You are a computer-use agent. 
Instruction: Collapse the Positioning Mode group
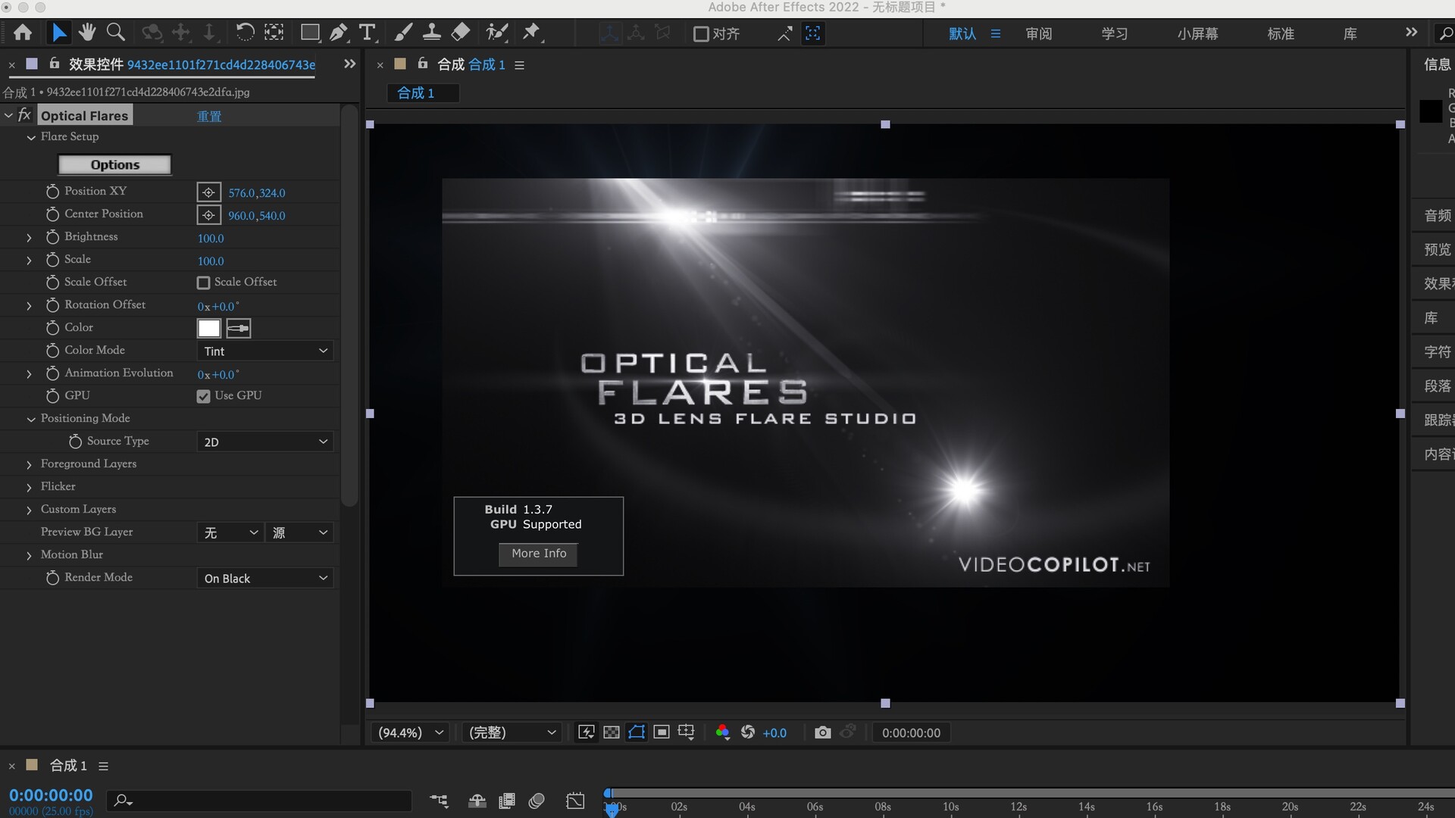31,419
